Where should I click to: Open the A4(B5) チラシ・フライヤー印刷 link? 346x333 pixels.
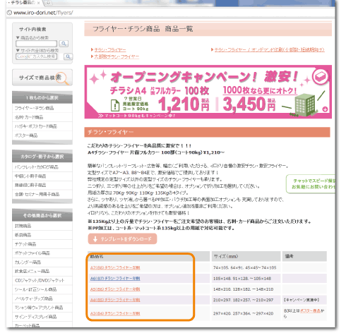[x=115, y=300]
